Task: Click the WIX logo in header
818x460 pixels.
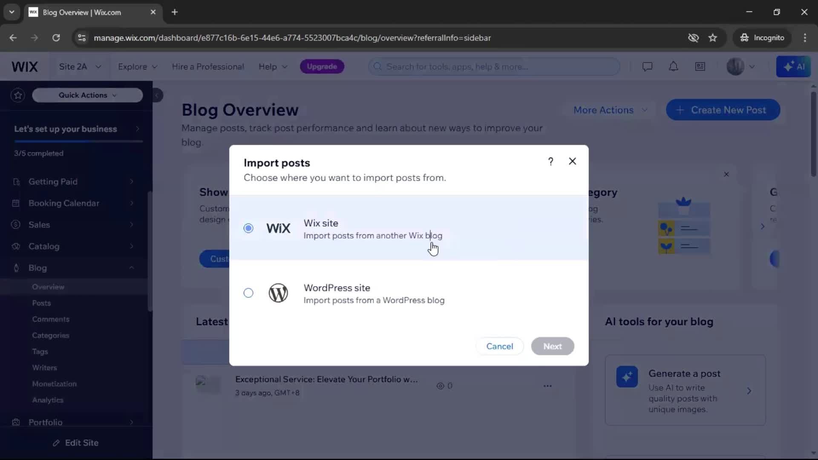Action: pyautogui.click(x=25, y=66)
